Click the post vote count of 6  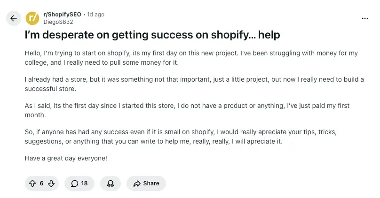tap(41, 183)
